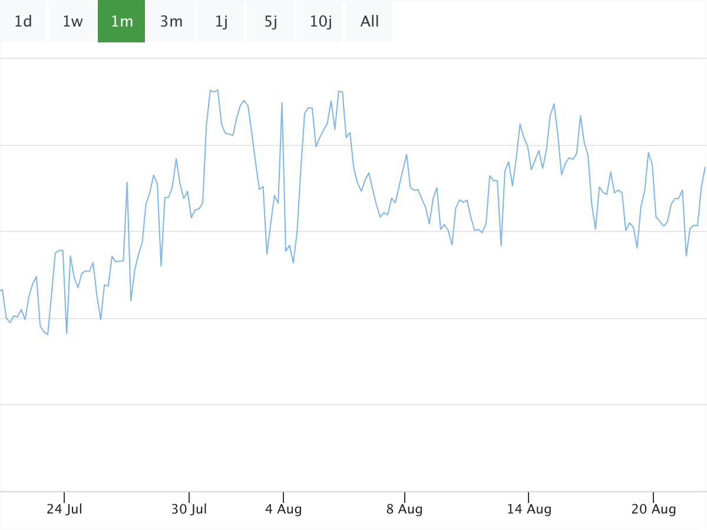Click the 24 Jul axis label
707x530 pixels.
(64, 509)
